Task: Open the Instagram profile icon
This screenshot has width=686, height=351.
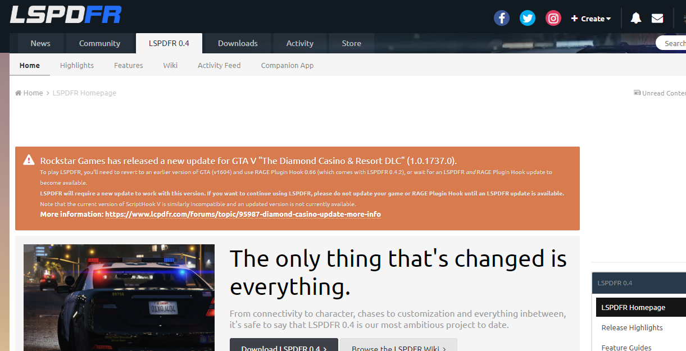Action: (553, 18)
